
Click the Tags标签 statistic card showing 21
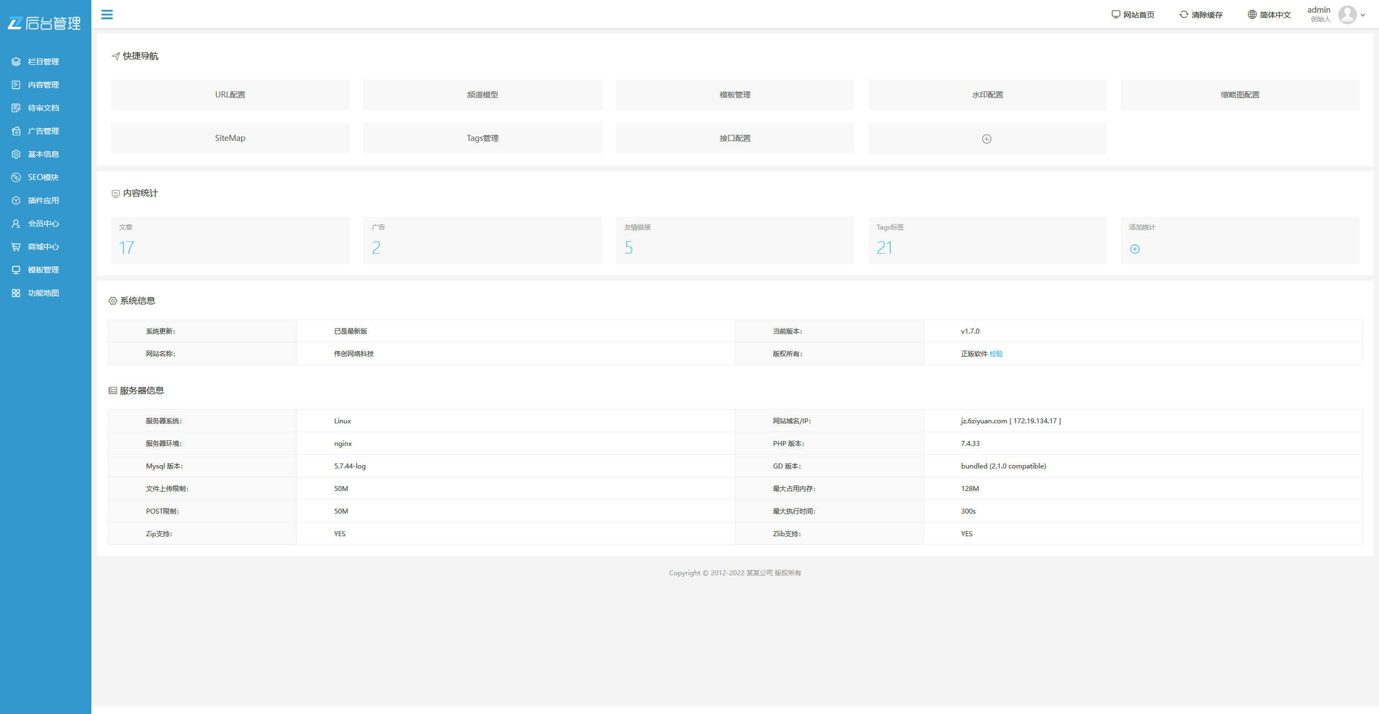pos(987,241)
